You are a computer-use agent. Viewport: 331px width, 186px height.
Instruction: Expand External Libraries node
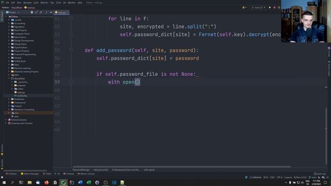click(6, 120)
